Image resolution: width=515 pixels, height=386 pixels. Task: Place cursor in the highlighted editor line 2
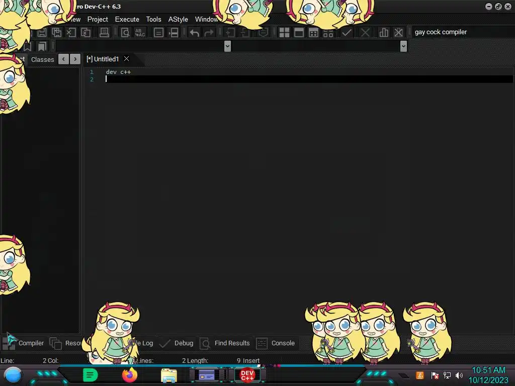click(309, 79)
